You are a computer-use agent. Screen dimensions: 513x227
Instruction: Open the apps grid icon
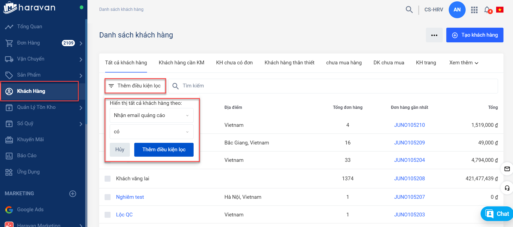474,10
